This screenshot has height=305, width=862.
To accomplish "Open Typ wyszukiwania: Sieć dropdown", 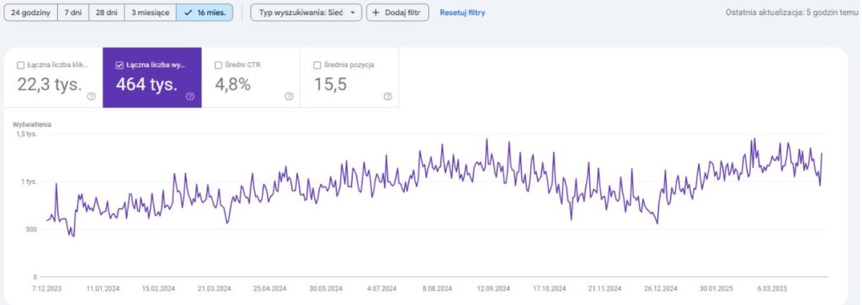I will coord(306,13).
